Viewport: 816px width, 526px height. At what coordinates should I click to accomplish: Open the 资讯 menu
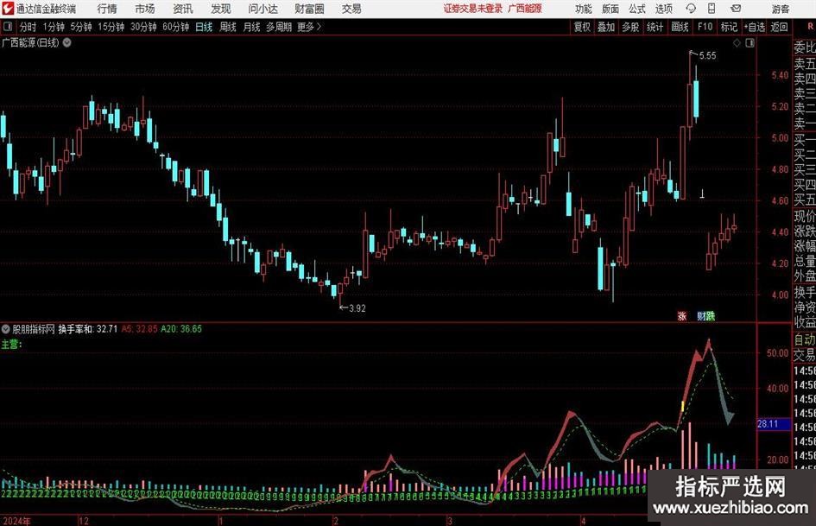point(183,9)
